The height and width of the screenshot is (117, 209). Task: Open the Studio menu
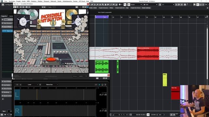59,1
